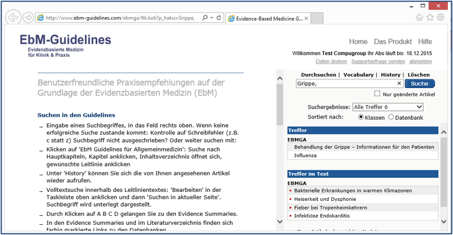The image size is (453, 235).
Task: Refresh the page with reload icon
Action: click(x=219, y=18)
